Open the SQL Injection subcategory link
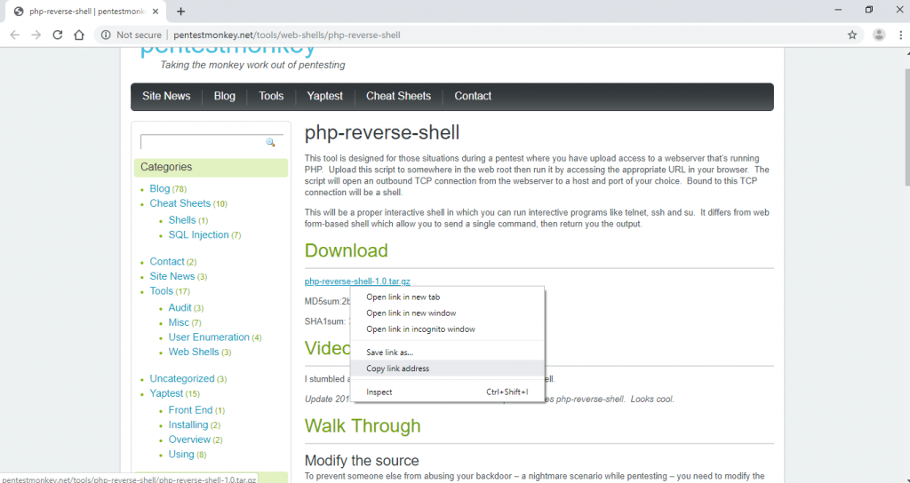The height and width of the screenshot is (483, 910). pos(198,234)
